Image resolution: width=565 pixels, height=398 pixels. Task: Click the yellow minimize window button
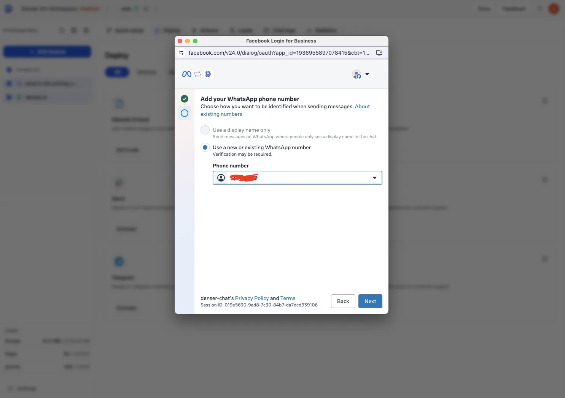[x=188, y=41]
